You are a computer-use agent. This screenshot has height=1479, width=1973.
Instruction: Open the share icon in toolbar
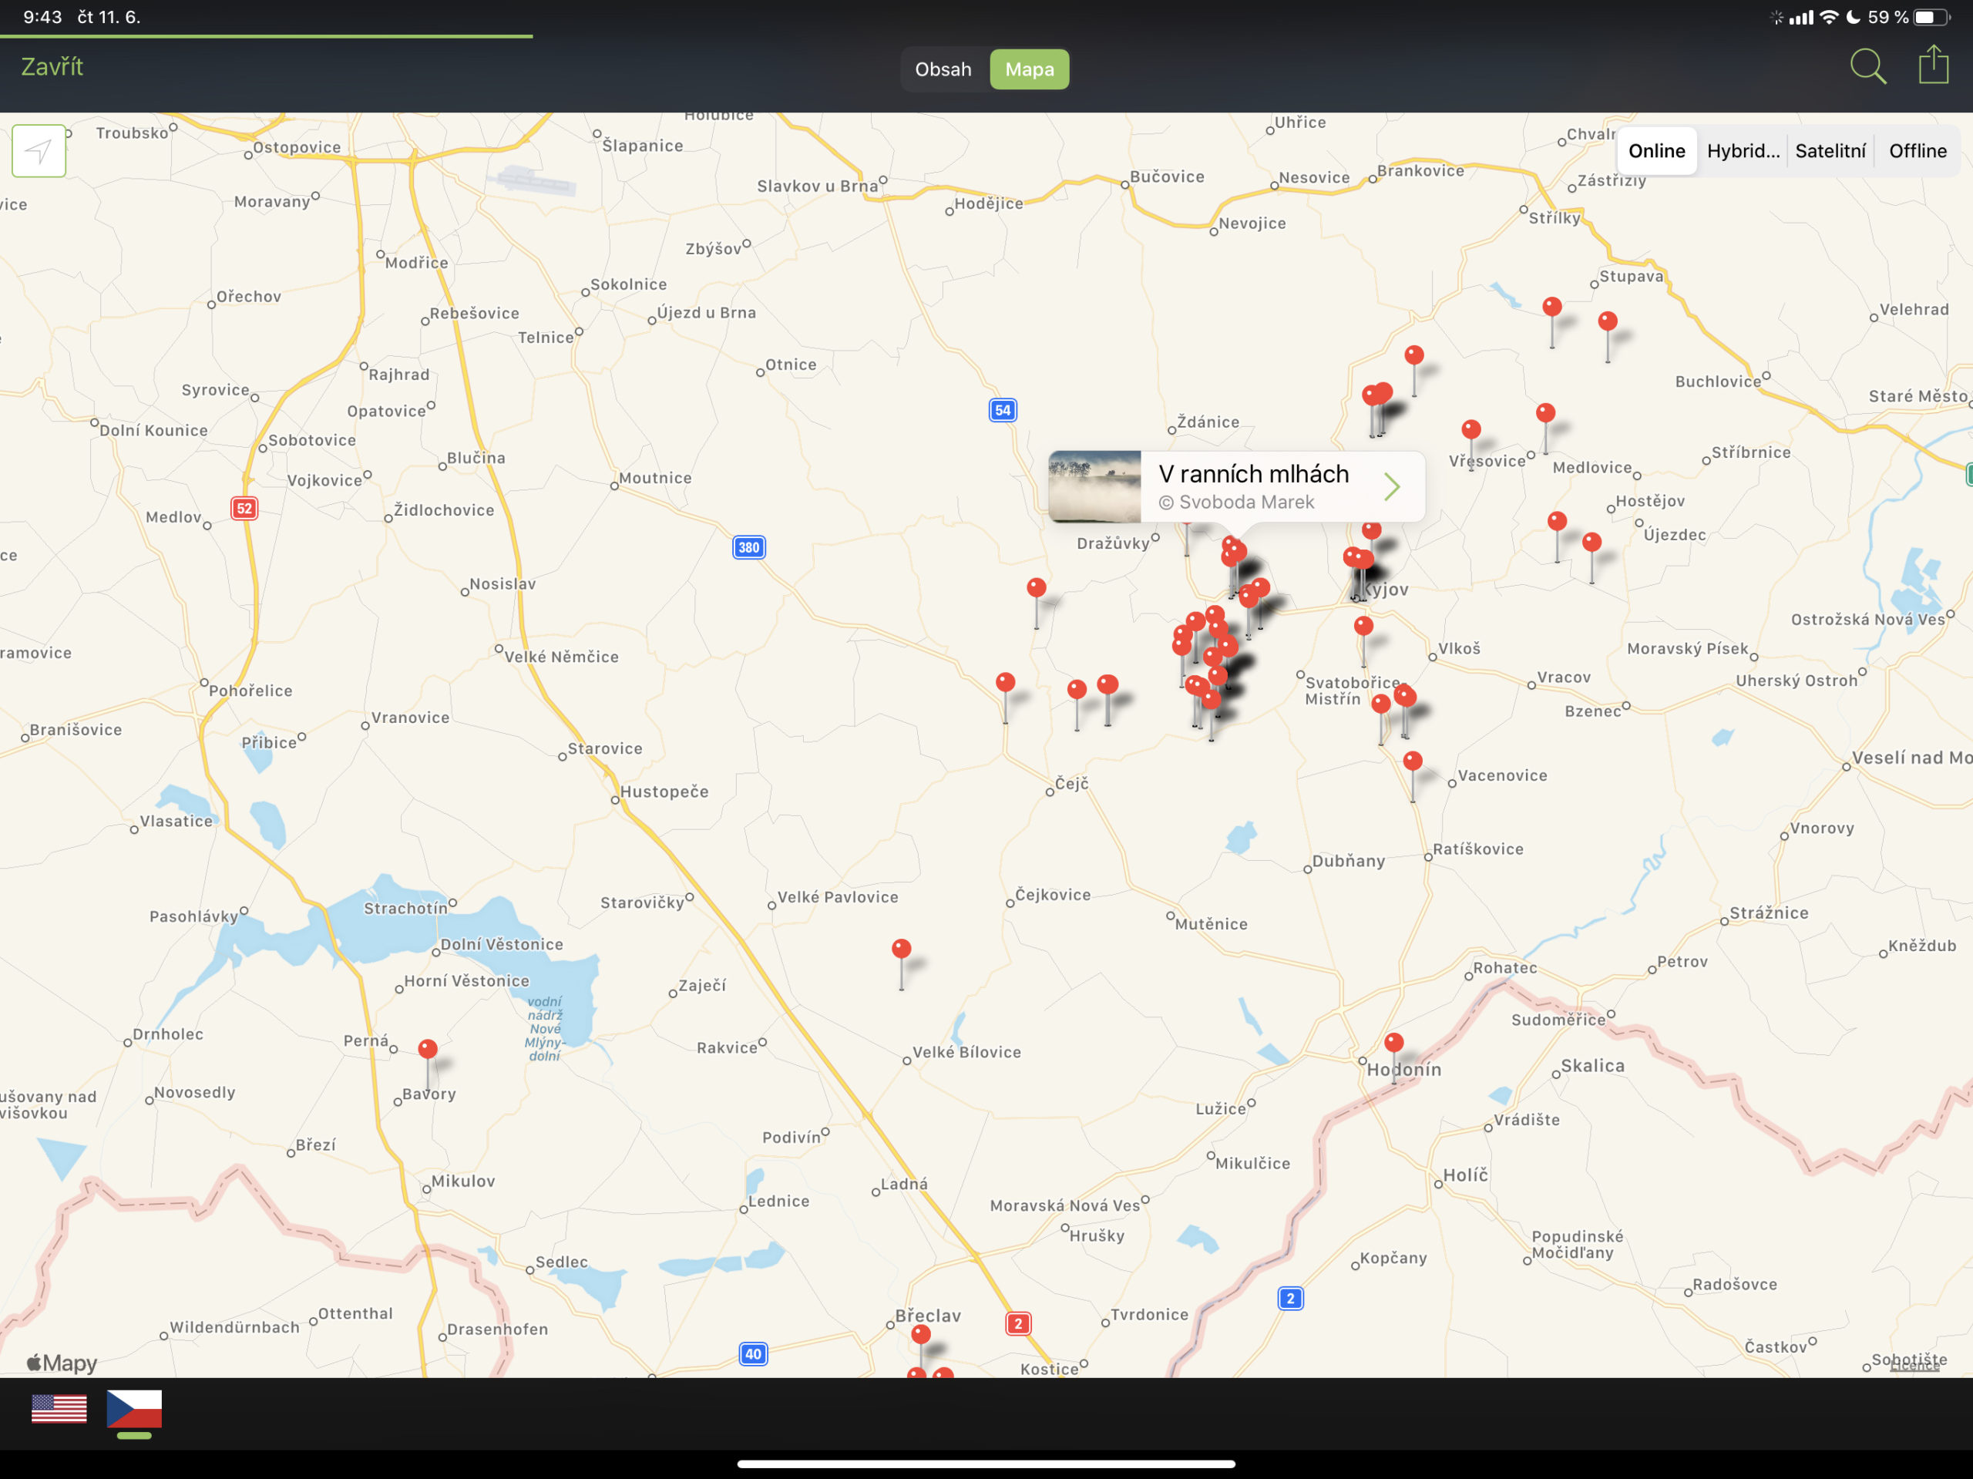[x=1933, y=65]
